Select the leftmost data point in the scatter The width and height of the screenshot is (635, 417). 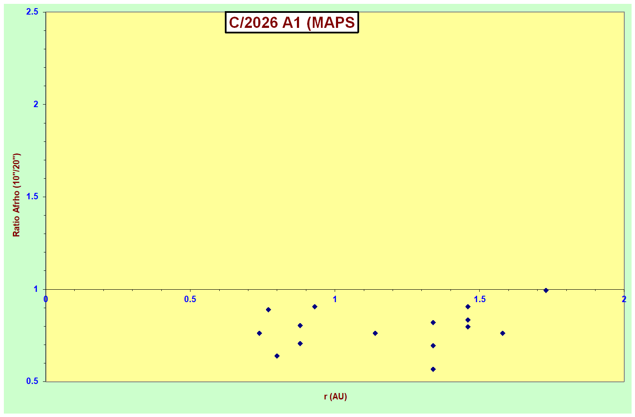259,333
